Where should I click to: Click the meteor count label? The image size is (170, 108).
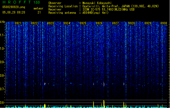pyautogui.click(x=38, y=8)
